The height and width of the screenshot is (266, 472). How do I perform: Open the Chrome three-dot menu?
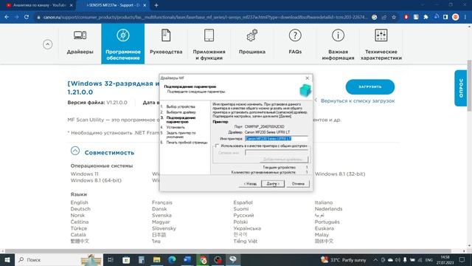click(x=465, y=17)
